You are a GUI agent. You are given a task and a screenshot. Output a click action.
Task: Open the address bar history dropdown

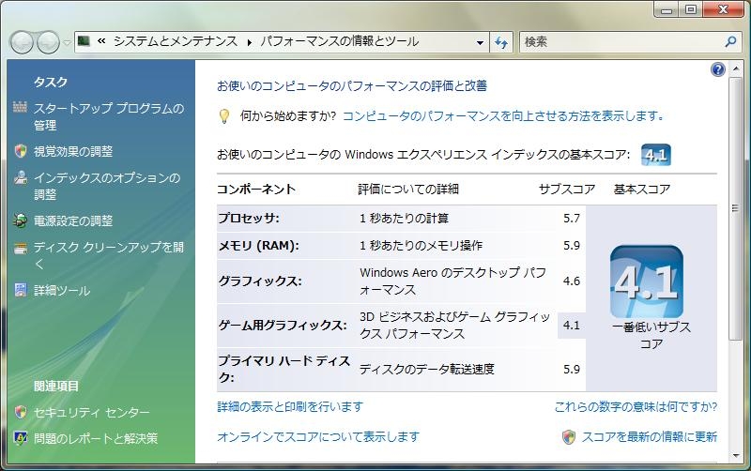click(x=480, y=42)
